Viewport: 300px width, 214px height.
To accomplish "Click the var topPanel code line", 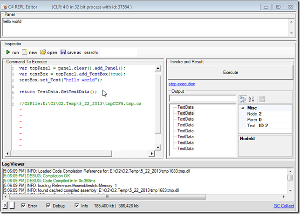I will pyautogui.click(x=72, y=68).
